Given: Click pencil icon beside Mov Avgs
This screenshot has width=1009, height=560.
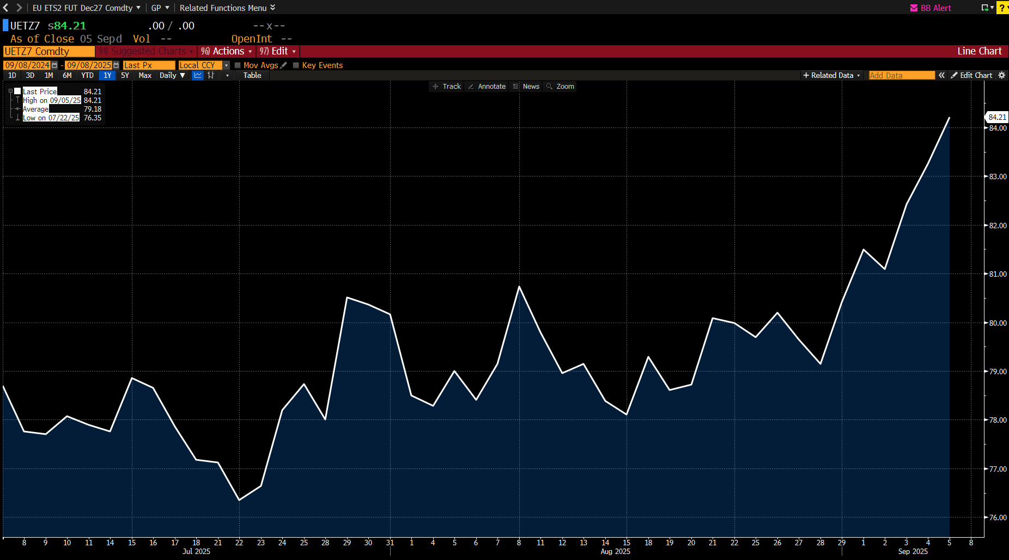Looking at the screenshot, I should tap(284, 65).
